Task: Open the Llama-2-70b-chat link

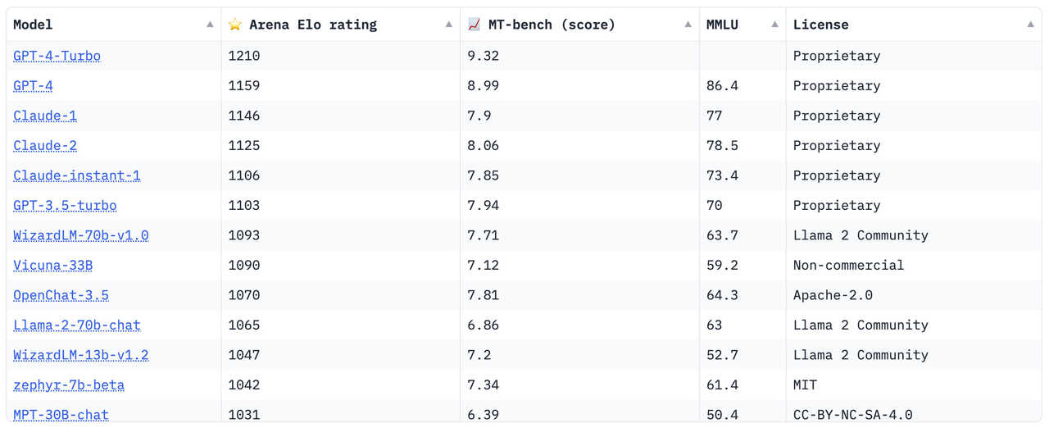Action: tap(77, 325)
